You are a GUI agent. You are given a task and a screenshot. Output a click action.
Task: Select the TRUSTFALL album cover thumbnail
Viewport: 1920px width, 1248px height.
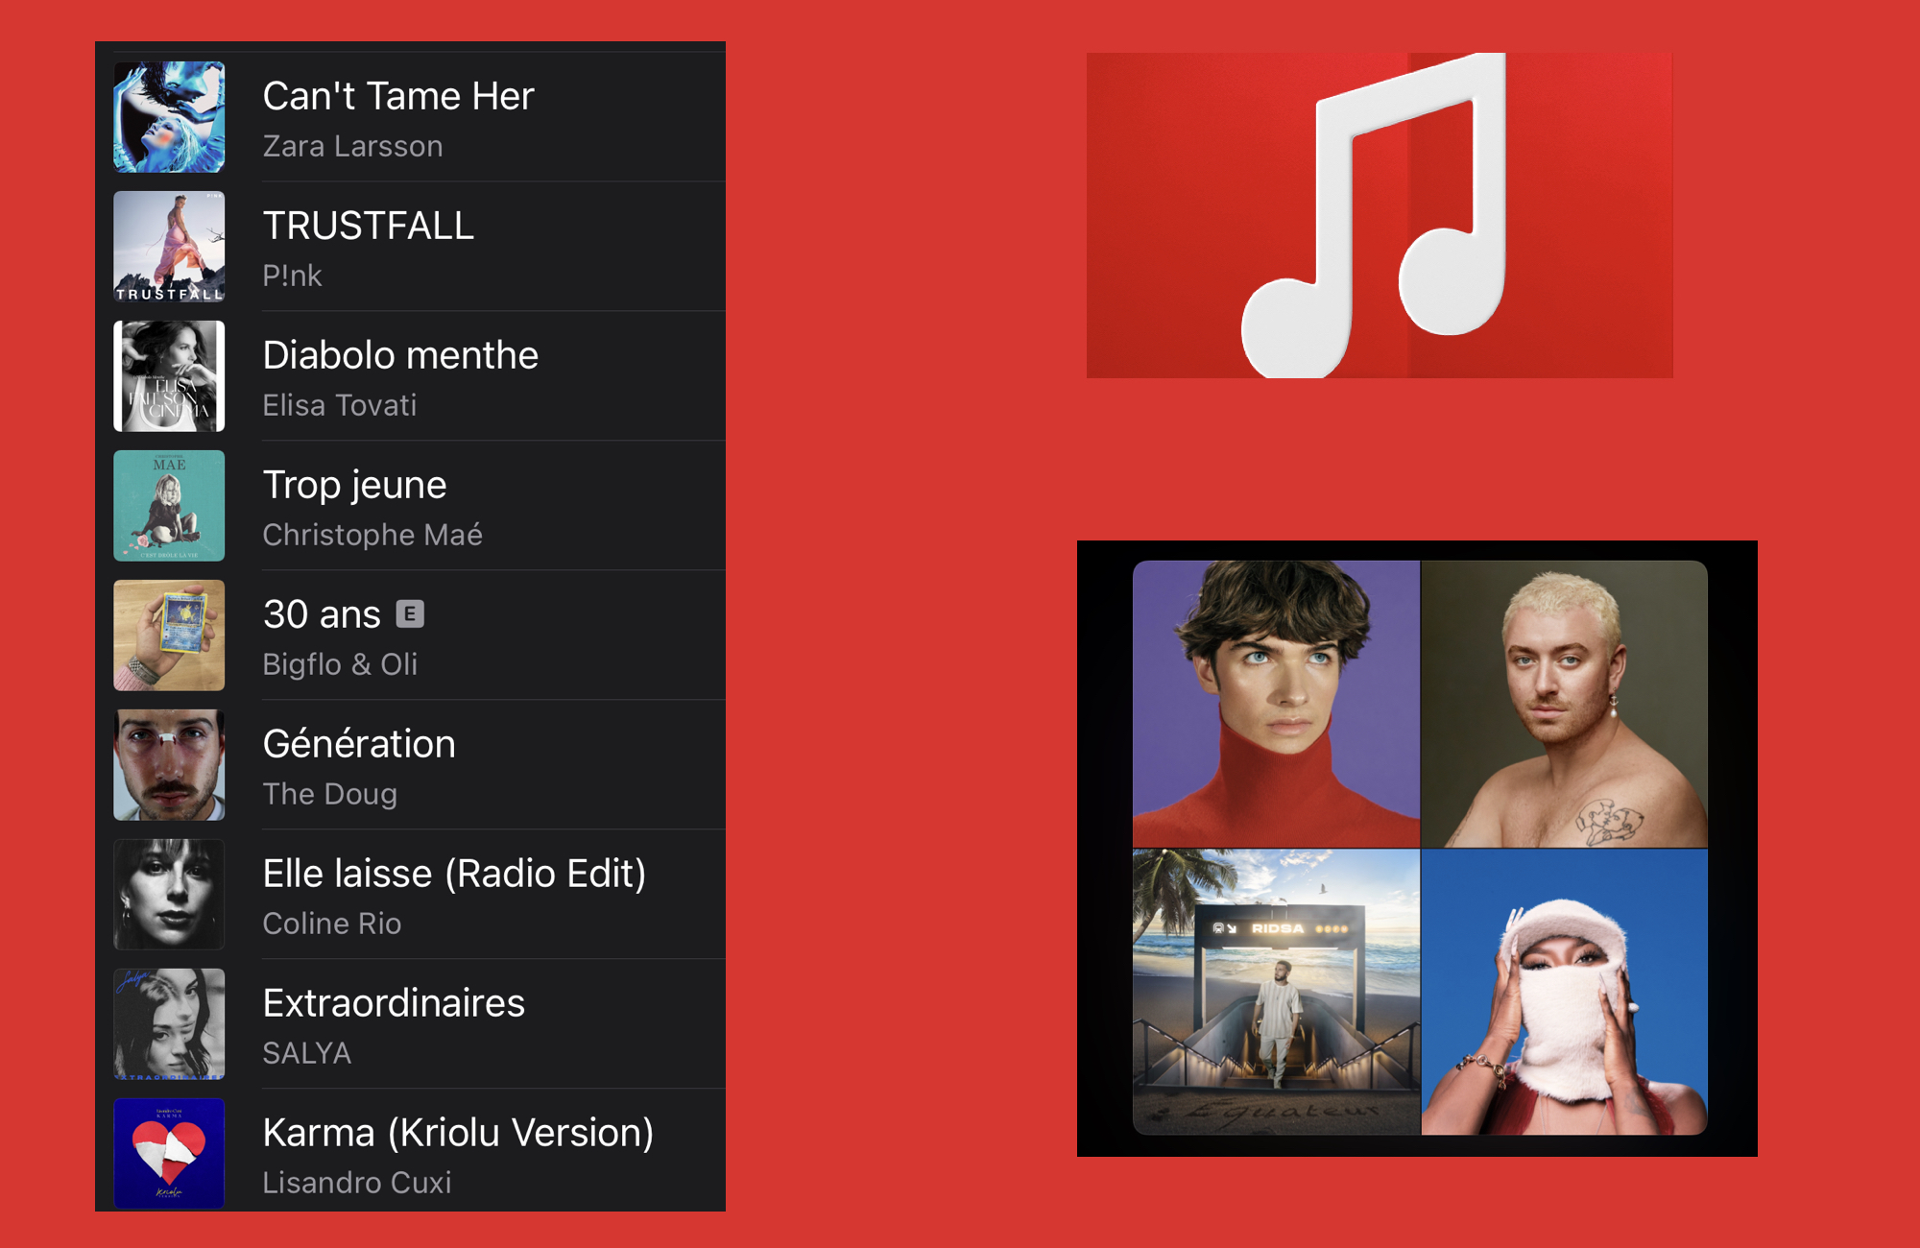pos(169,247)
